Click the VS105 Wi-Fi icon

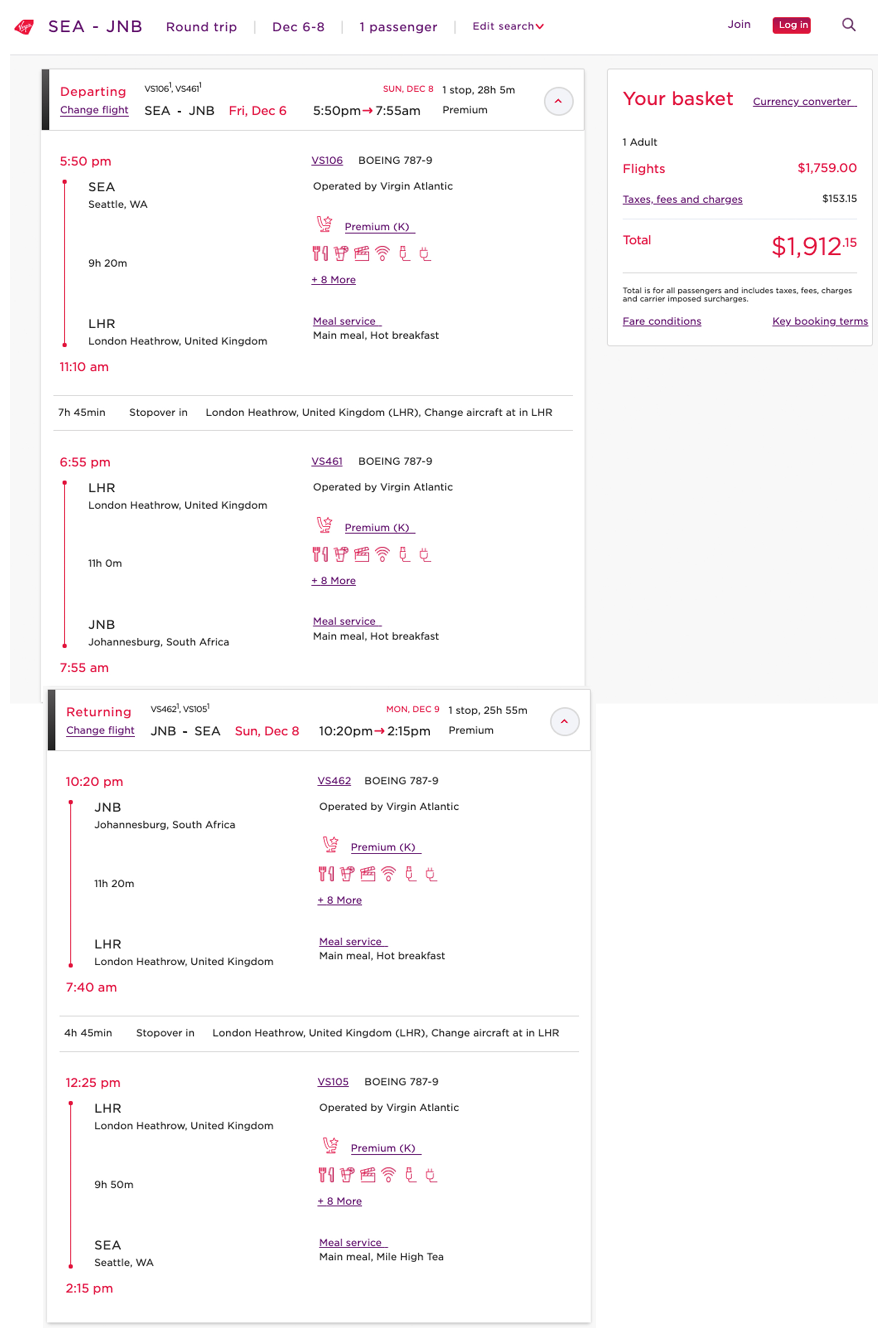pyautogui.click(x=388, y=1175)
